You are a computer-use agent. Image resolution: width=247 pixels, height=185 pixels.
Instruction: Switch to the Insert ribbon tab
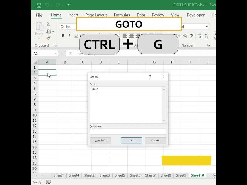click(x=73, y=15)
